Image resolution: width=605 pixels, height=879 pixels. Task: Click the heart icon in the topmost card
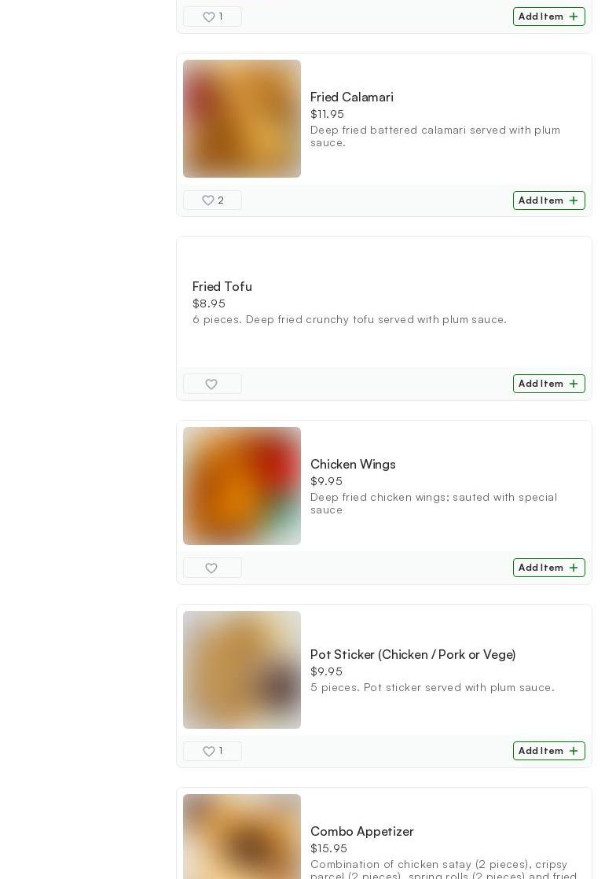point(208,17)
